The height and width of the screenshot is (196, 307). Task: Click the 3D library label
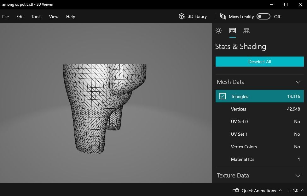(x=197, y=16)
